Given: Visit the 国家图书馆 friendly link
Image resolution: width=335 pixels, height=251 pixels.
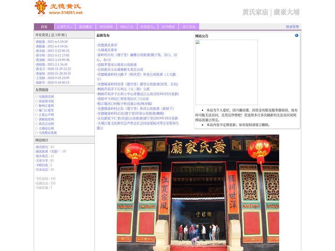Looking at the screenshot, I should point(46,101).
